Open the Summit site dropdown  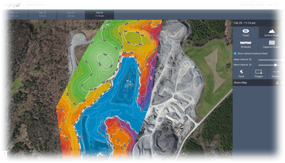[x=37, y=5]
